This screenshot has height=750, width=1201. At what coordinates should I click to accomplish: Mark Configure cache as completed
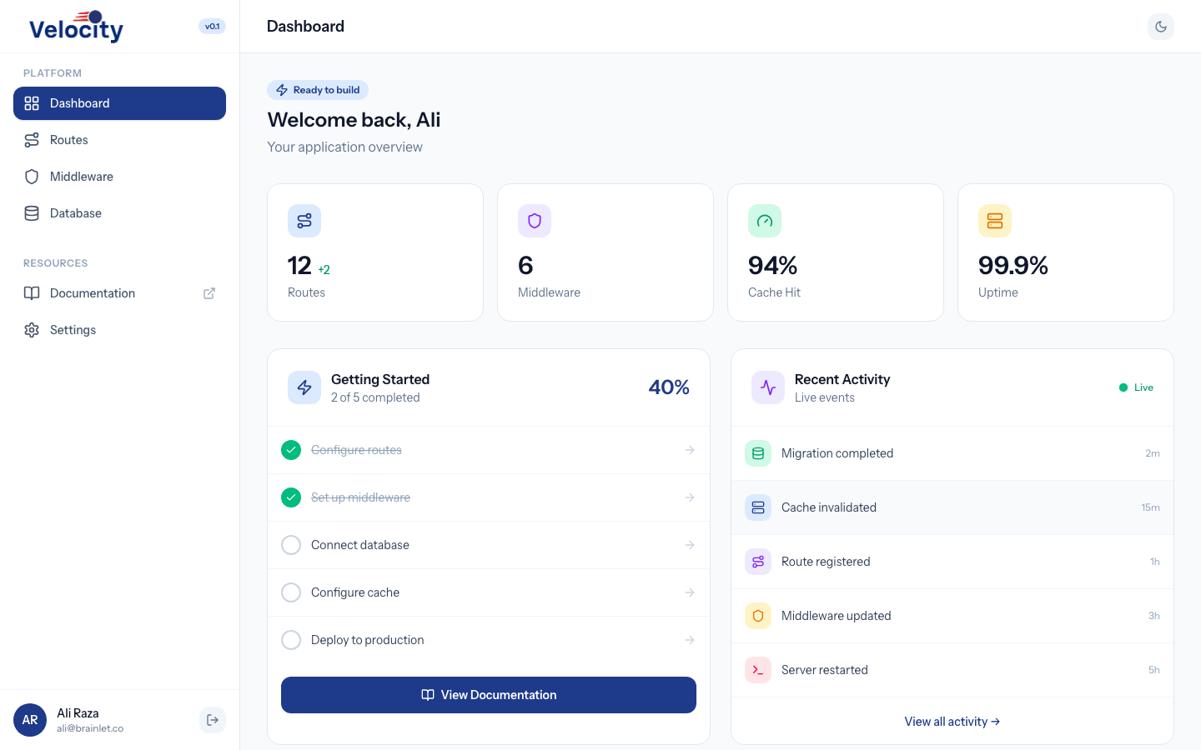[291, 592]
